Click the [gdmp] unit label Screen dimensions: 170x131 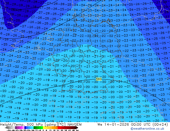[x=51, y=125]
